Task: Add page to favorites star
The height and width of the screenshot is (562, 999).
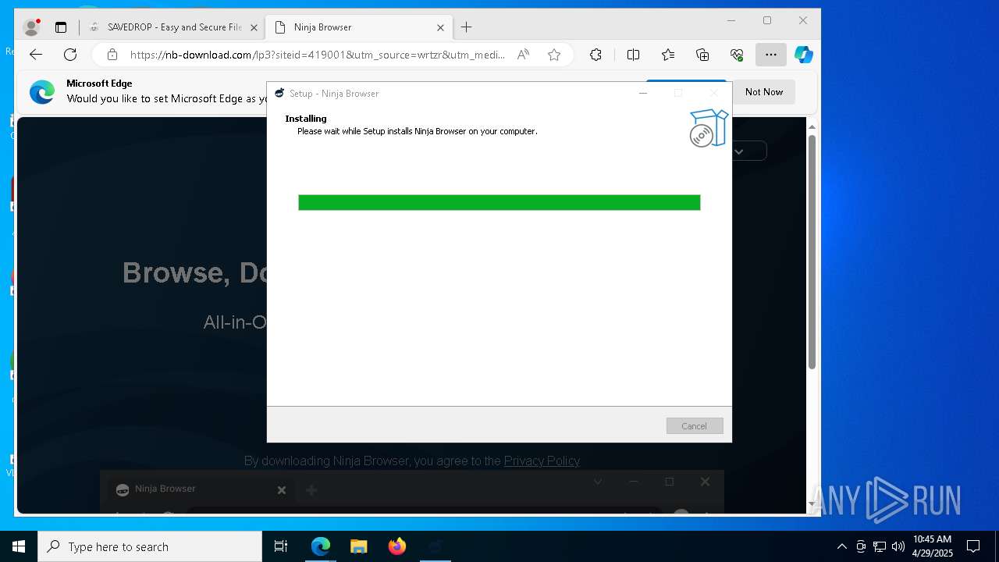Action: click(x=554, y=55)
